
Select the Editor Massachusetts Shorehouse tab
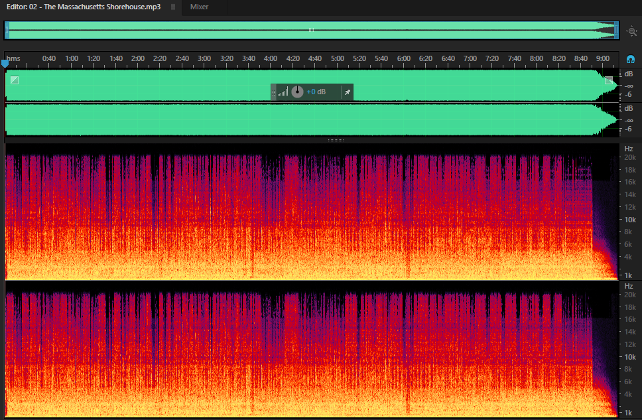(x=84, y=7)
